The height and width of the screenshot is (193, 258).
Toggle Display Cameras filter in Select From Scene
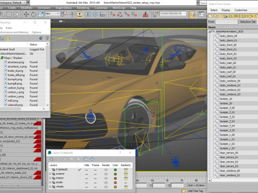pos(226,17)
